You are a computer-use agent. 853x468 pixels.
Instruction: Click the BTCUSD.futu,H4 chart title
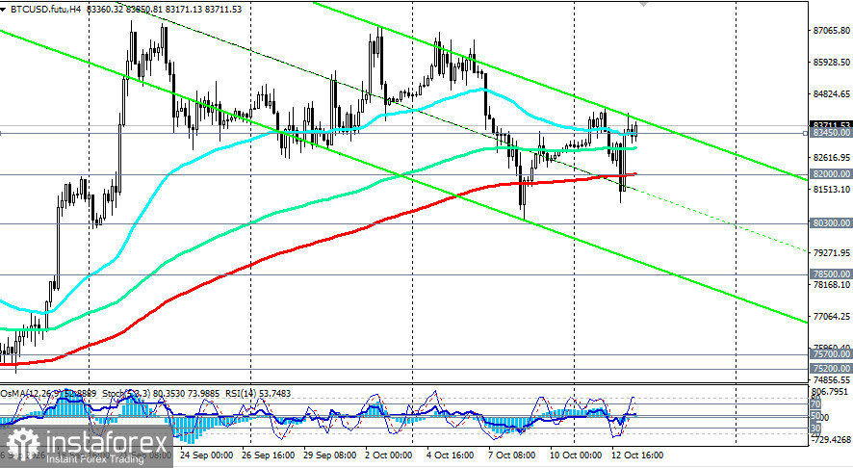tap(47, 10)
